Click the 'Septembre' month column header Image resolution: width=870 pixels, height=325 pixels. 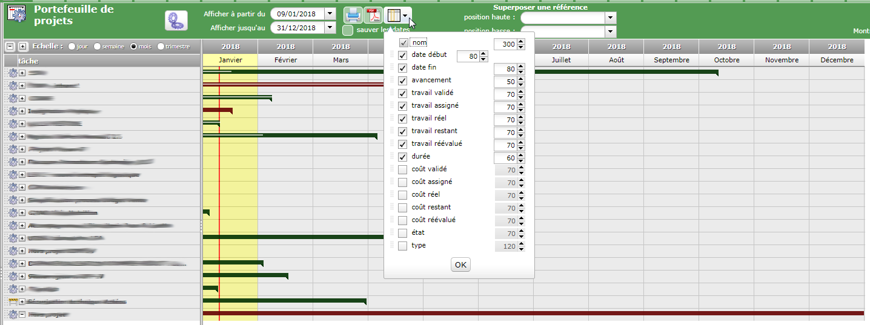[x=671, y=60]
